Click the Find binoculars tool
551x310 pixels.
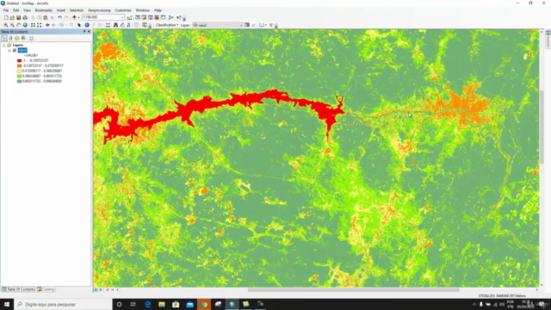tap(115, 25)
